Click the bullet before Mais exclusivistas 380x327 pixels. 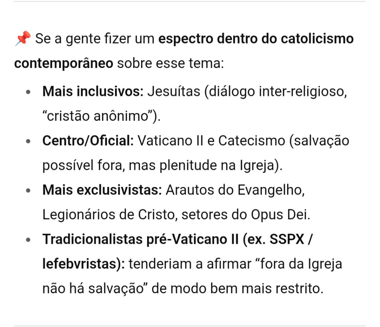(x=29, y=191)
